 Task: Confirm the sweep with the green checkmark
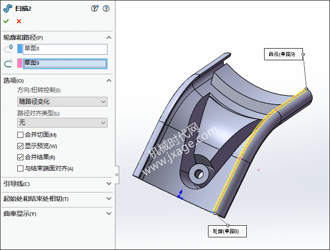coord(6,21)
